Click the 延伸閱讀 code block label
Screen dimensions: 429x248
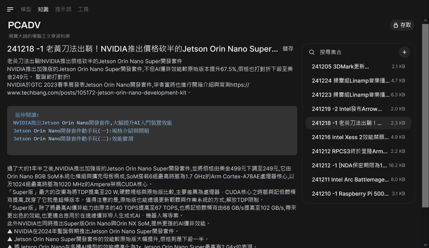click(x=27, y=115)
